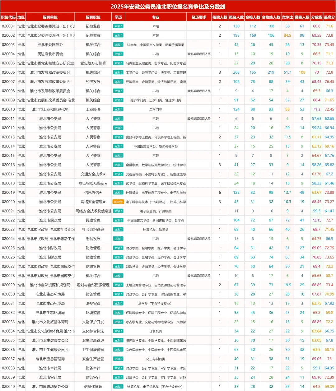Screen dimensions: 336x391
Task: Click the 本科↑ badge in row 020010
Action: click(x=118, y=109)
